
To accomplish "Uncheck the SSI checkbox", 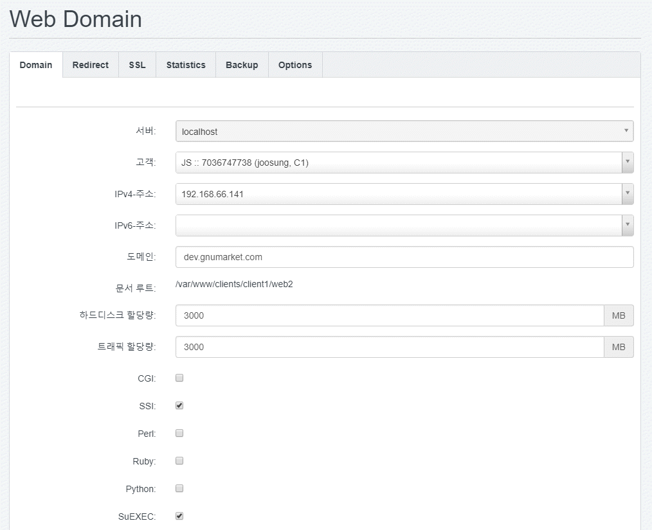I will tap(180, 405).
